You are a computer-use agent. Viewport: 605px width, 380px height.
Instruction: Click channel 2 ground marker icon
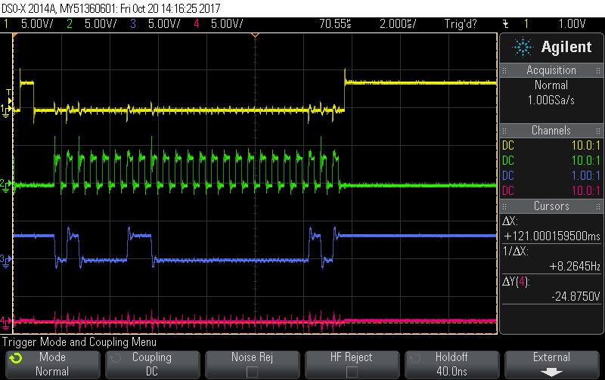(5, 185)
